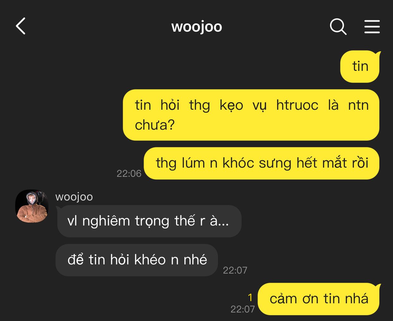This screenshot has height=321, width=393.
Task: Click the 22:07 timestamp under unread count
Action: [x=243, y=309]
